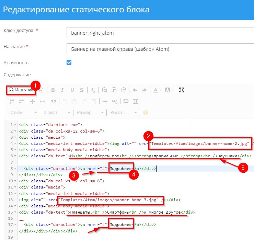The width and height of the screenshot is (254, 240).
Task: Open the background color picker
Action: coord(169,90)
